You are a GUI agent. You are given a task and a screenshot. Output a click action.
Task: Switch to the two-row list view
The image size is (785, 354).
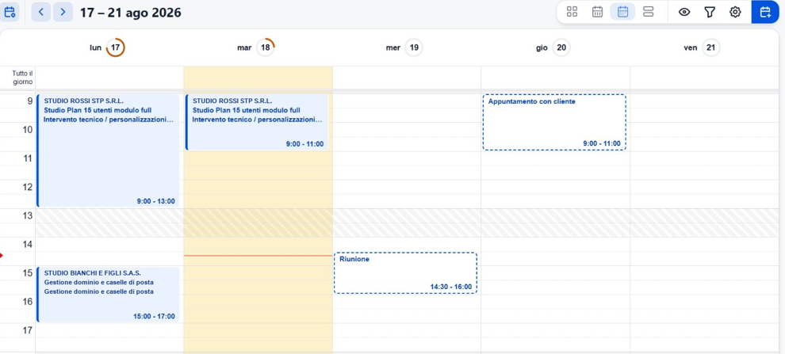[x=649, y=12]
